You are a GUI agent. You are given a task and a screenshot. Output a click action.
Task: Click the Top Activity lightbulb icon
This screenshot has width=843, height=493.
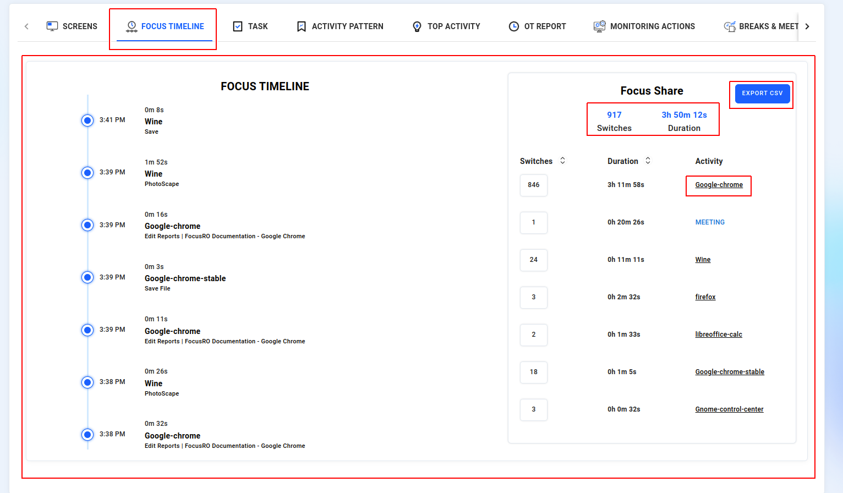click(417, 26)
